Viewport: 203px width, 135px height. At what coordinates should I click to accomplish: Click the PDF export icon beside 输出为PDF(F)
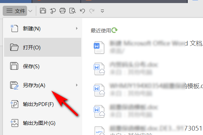[14, 104]
